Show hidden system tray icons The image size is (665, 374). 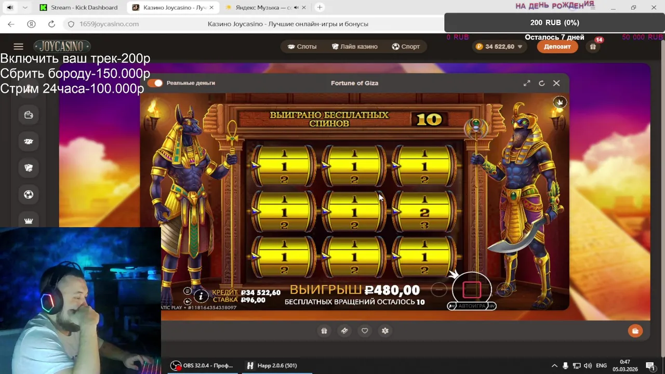point(554,366)
